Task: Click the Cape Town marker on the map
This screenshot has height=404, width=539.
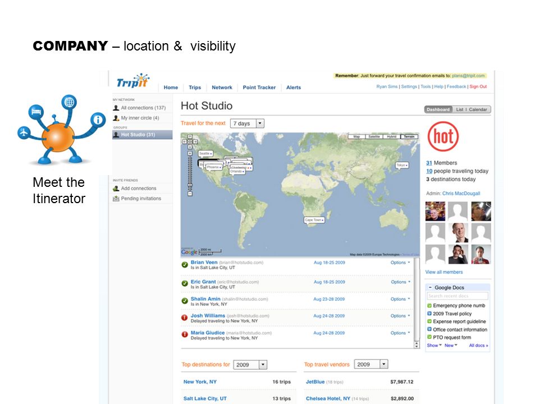Action: pyautogui.click(x=314, y=220)
